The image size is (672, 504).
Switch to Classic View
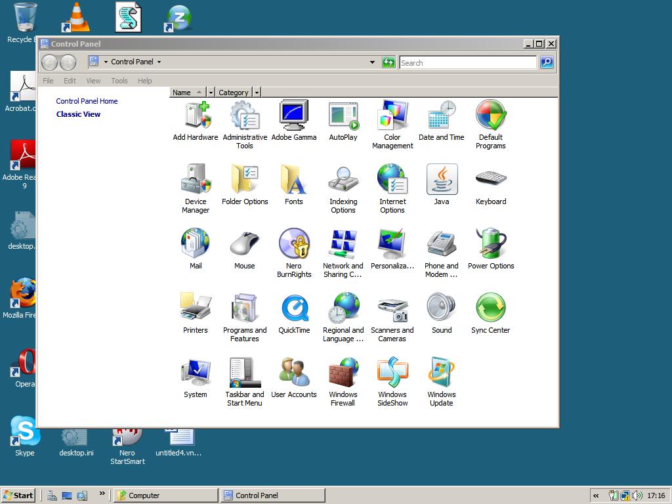click(78, 114)
